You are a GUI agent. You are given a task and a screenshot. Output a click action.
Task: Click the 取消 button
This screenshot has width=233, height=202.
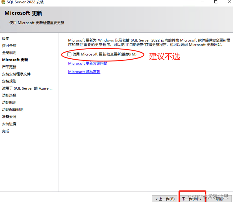point(219,199)
